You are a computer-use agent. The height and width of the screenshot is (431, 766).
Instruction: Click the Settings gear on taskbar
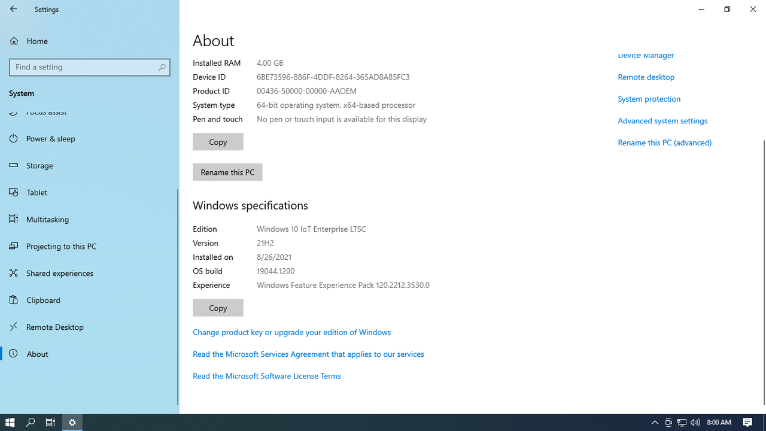(72, 423)
